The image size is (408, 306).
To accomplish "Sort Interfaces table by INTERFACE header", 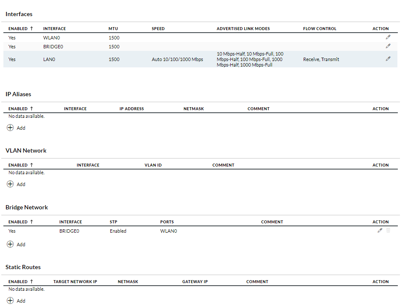I will point(54,28).
